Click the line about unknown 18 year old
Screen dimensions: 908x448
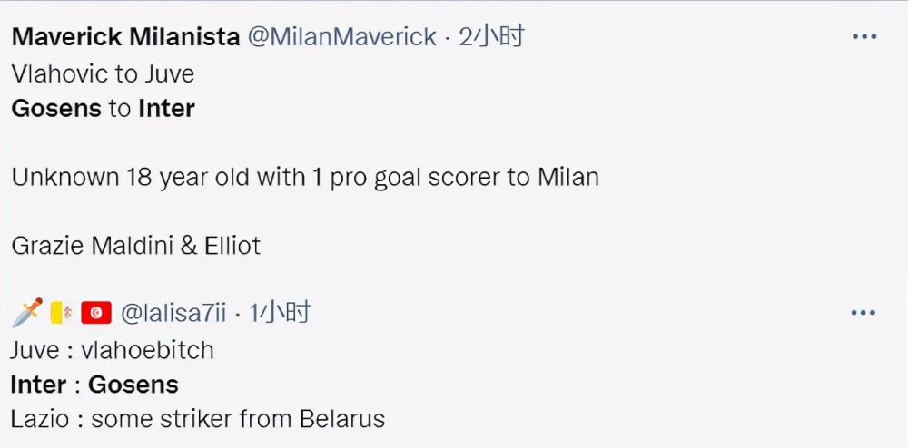point(305,178)
